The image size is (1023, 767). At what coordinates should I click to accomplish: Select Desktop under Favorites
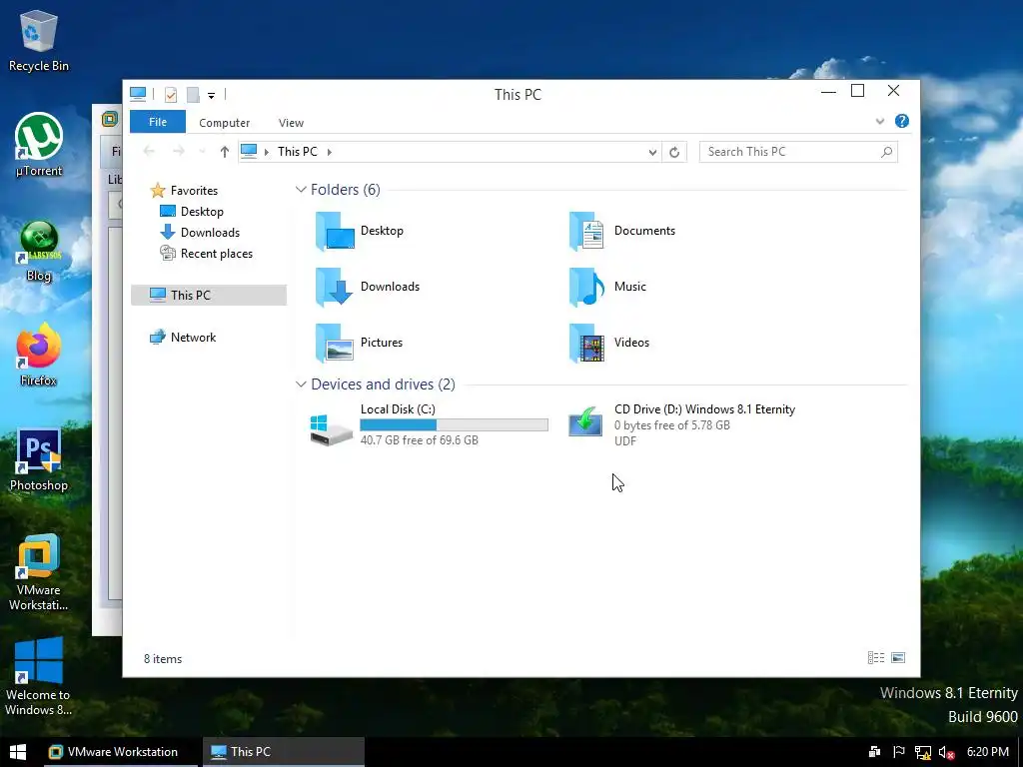point(192,212)
